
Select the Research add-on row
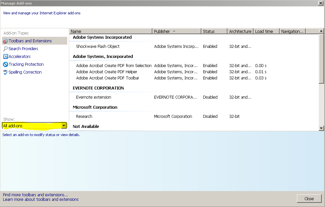tap(194, 117)
